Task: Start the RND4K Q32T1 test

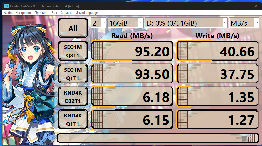Action: [73, 97]
